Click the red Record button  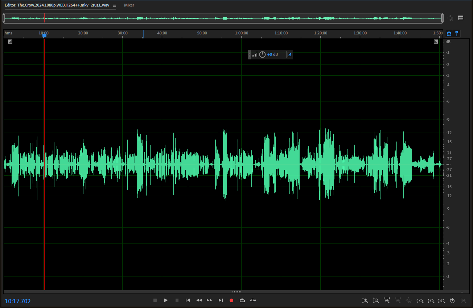point(231,300)
